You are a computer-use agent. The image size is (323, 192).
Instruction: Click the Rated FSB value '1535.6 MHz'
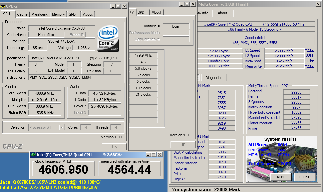44,113
